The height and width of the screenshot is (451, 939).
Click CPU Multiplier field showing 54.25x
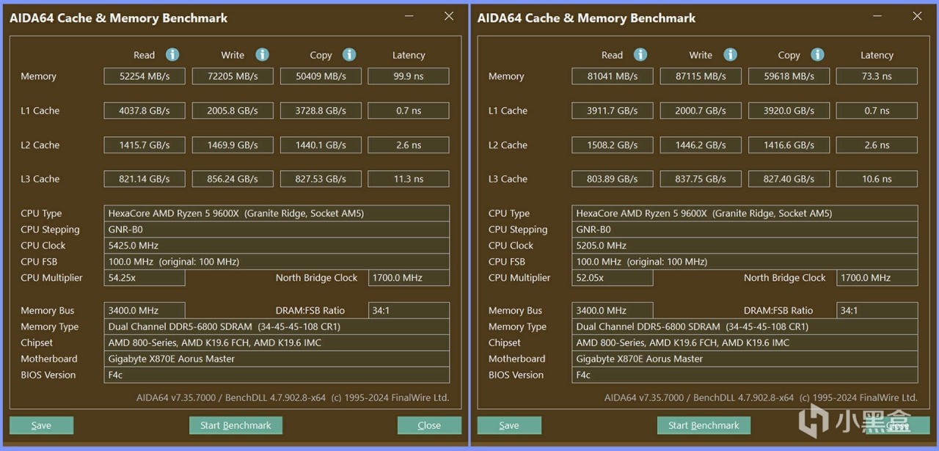click(145, 278)
